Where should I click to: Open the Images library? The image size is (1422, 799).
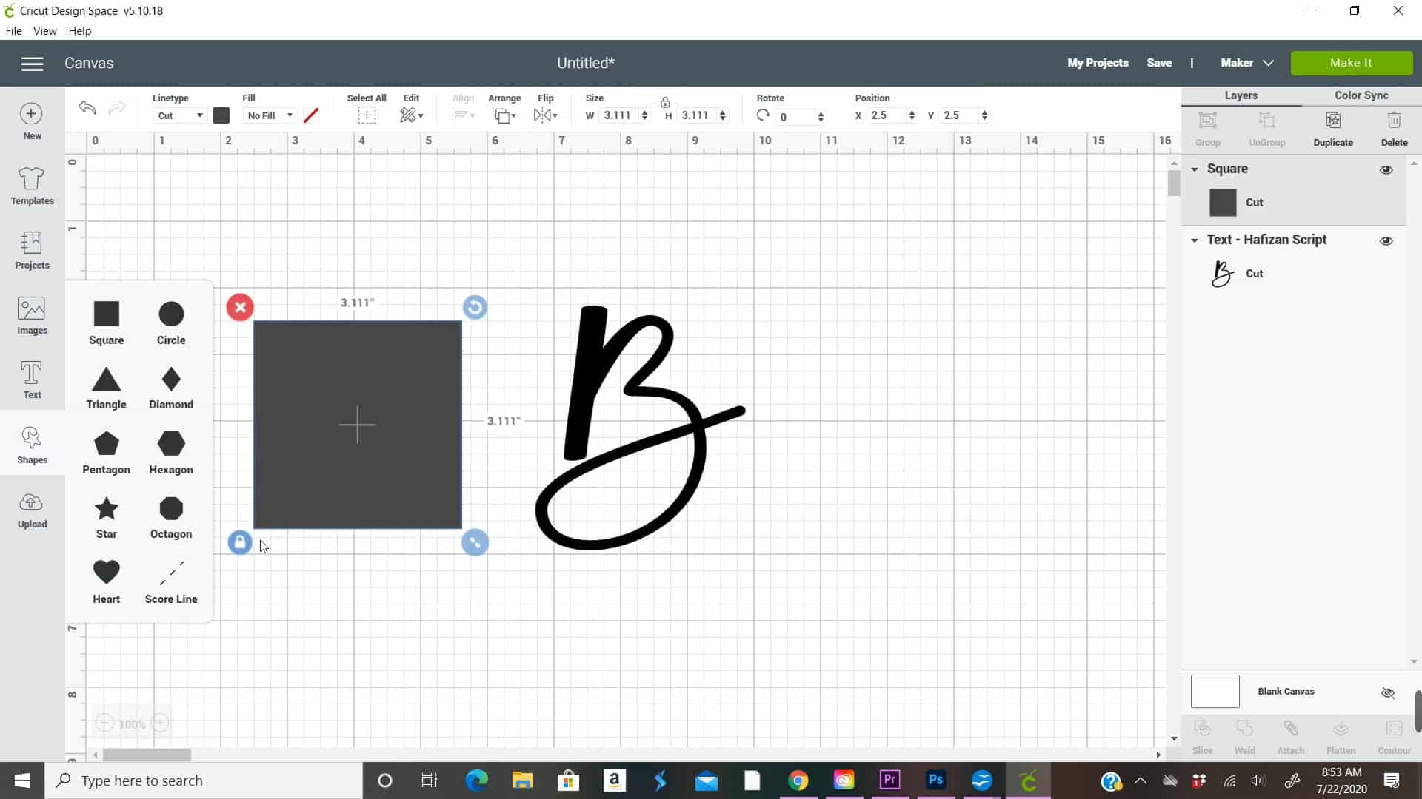click(32, 315)
